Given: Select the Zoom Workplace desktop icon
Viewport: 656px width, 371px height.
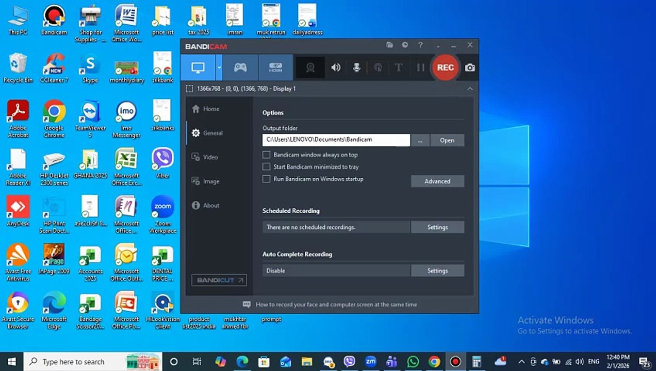Looking at the screenshot, I should (x=162, y=215).
